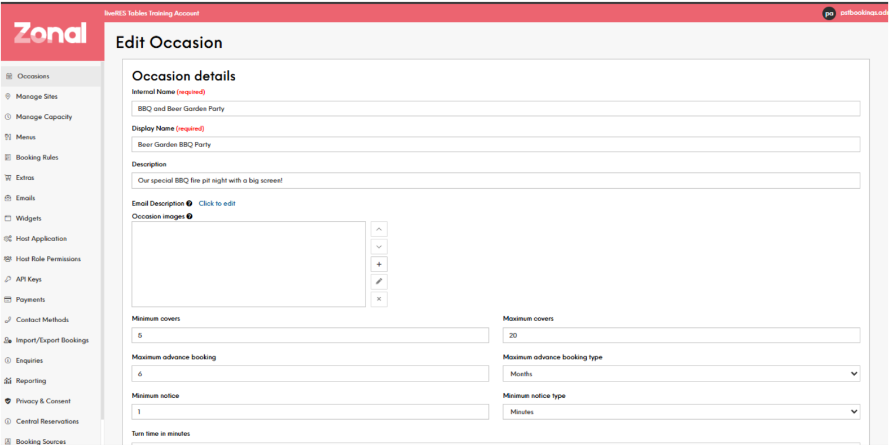The height and width of the screenshot is (445, 889).
Task: Move the image down with the arrow icon
Action: coord(379,247)
